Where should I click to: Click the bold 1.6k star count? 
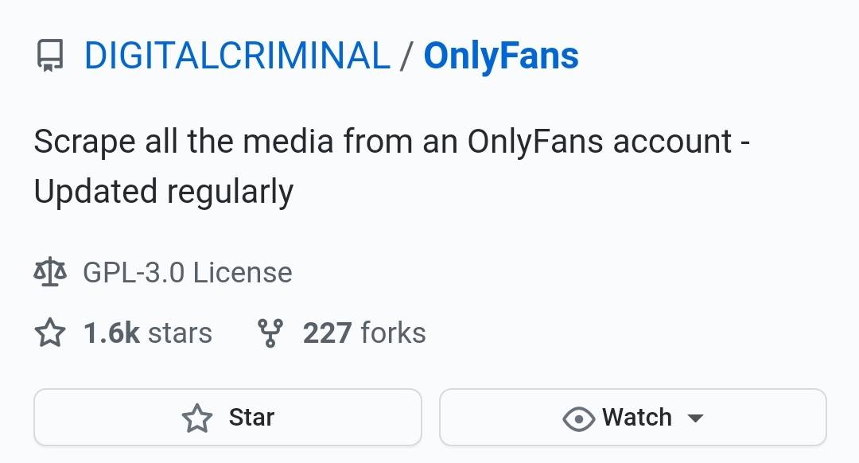pos(111,333)
